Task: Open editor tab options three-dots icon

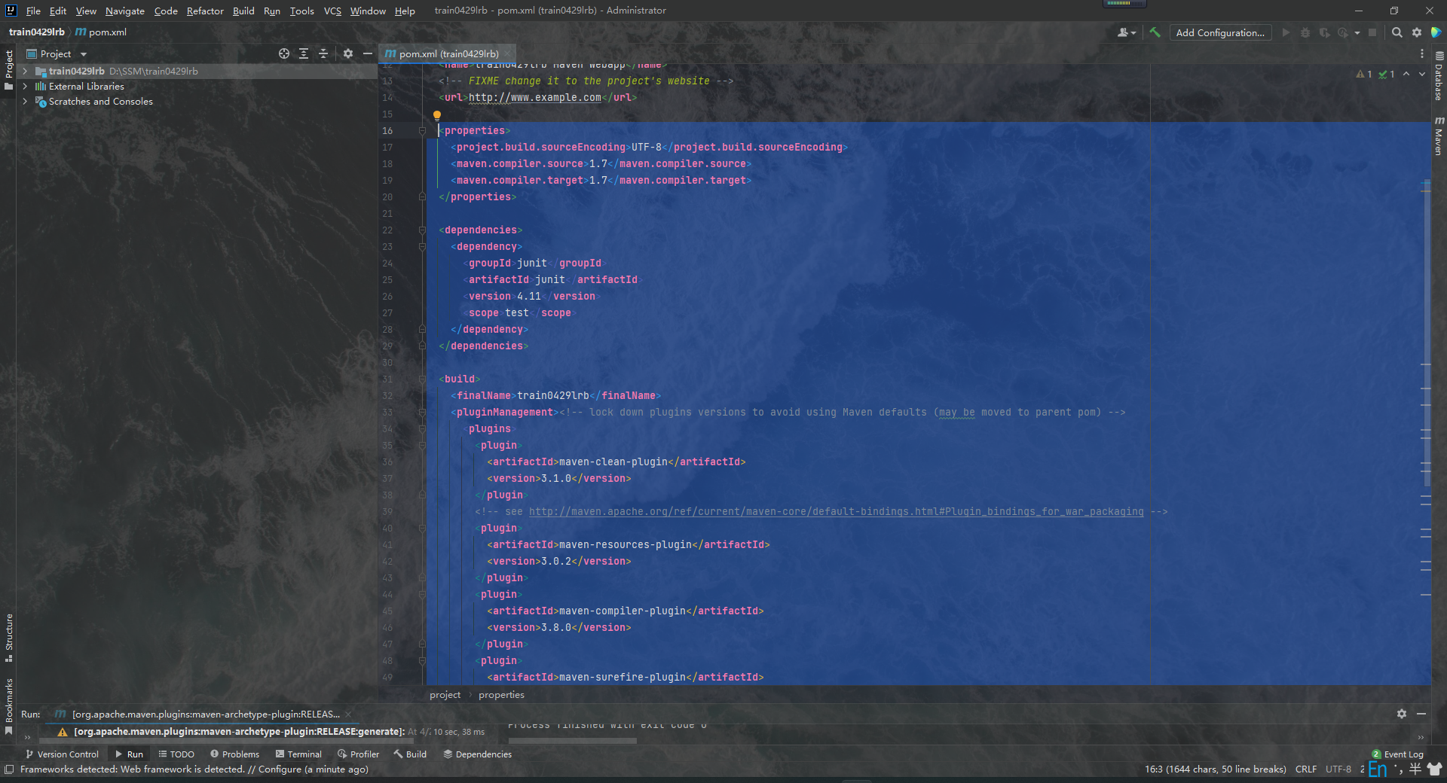Action: click(1422, 53)
